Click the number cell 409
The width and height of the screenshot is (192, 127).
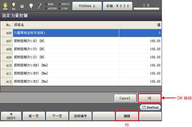tap(7, 57)
